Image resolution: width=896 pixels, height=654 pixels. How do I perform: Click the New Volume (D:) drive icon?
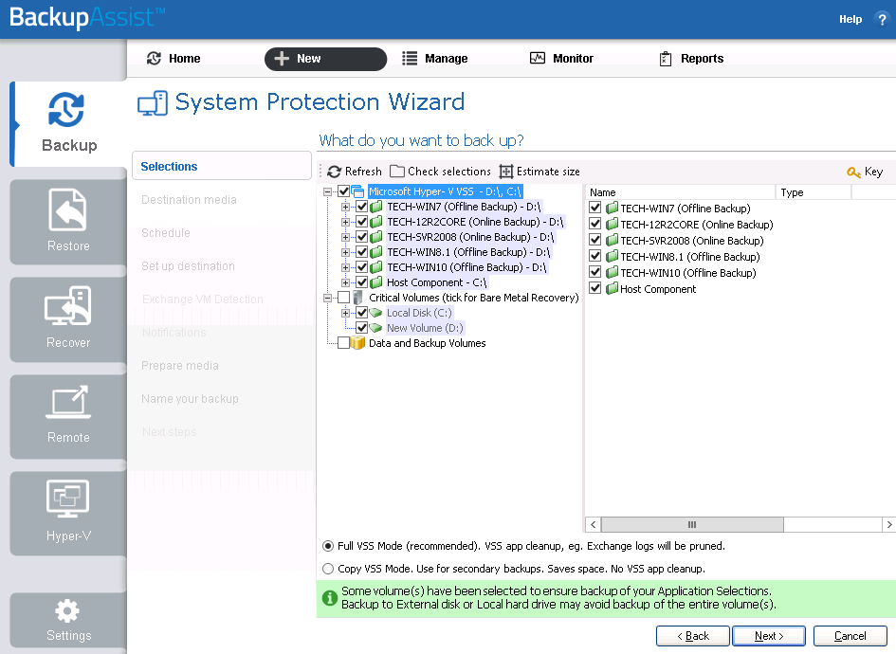(x=375, y=328)
